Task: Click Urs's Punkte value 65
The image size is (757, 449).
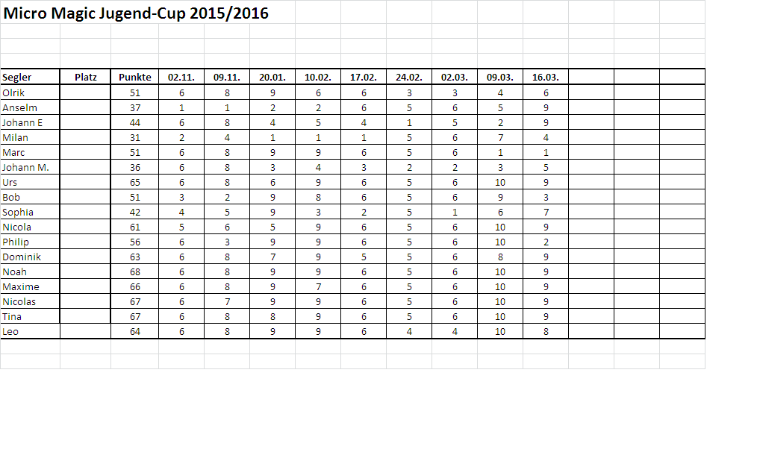Action: (134, 182)
